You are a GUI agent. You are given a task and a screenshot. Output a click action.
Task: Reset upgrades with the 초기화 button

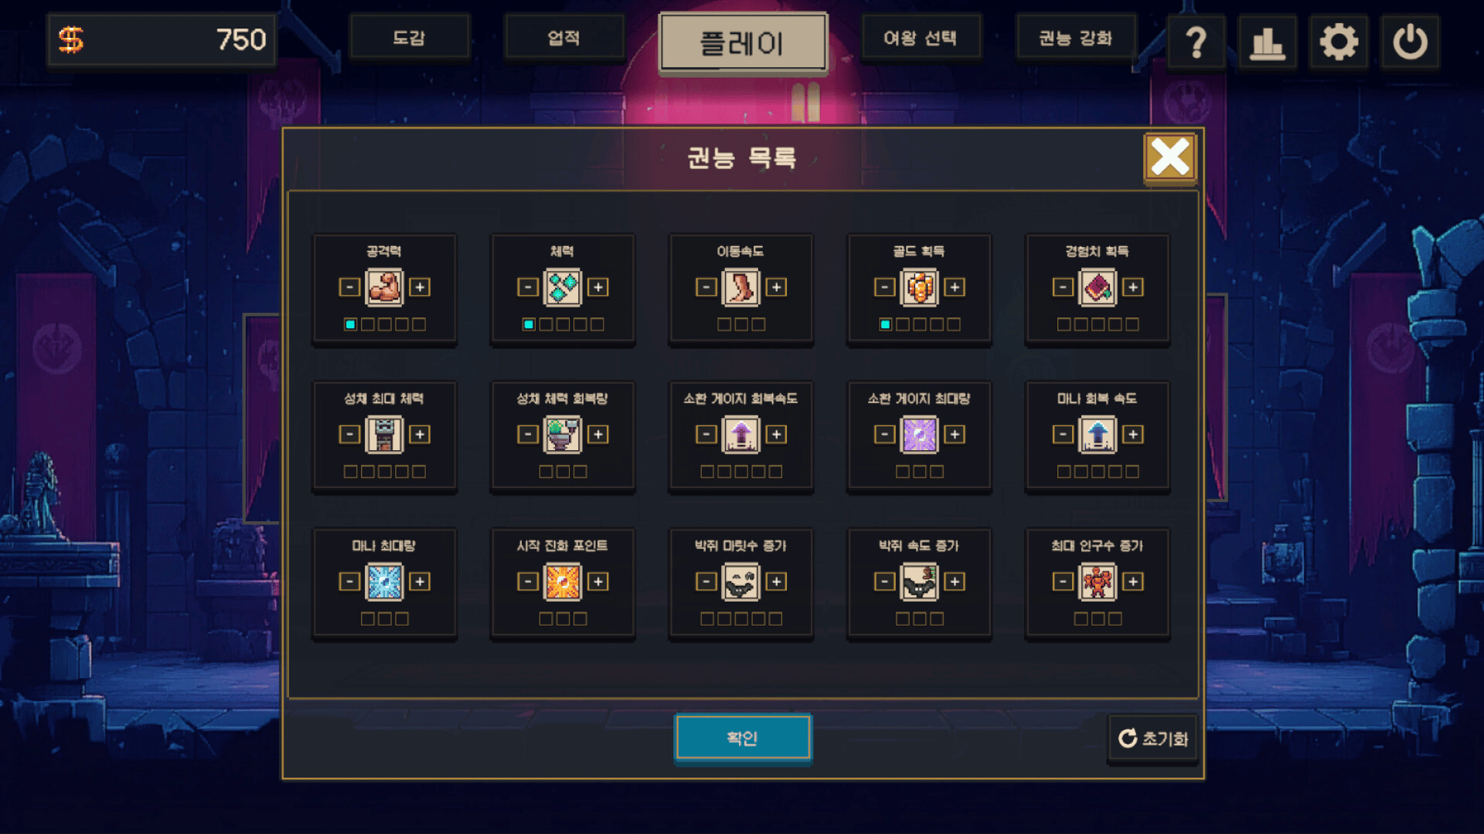pyautogui.click(x=1152, y=738)
